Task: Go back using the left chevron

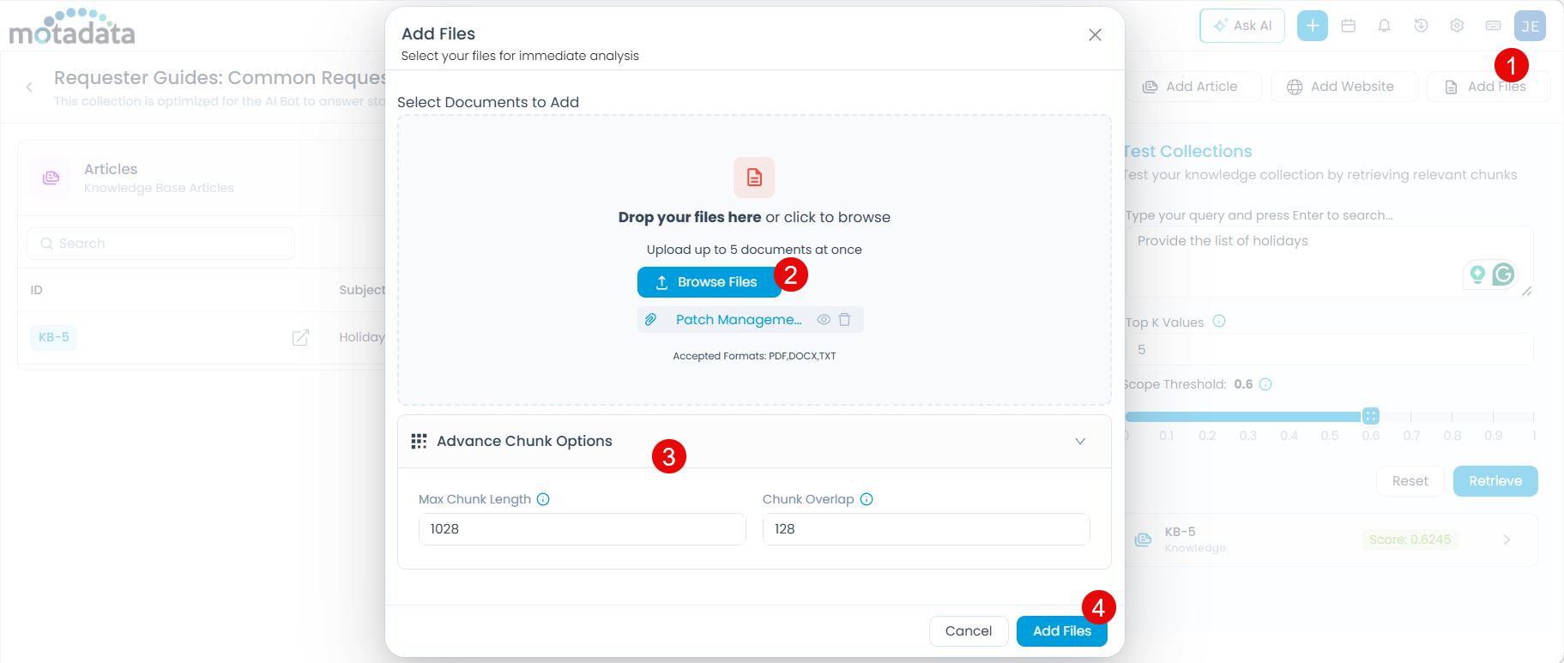Action: pos(29,87)
